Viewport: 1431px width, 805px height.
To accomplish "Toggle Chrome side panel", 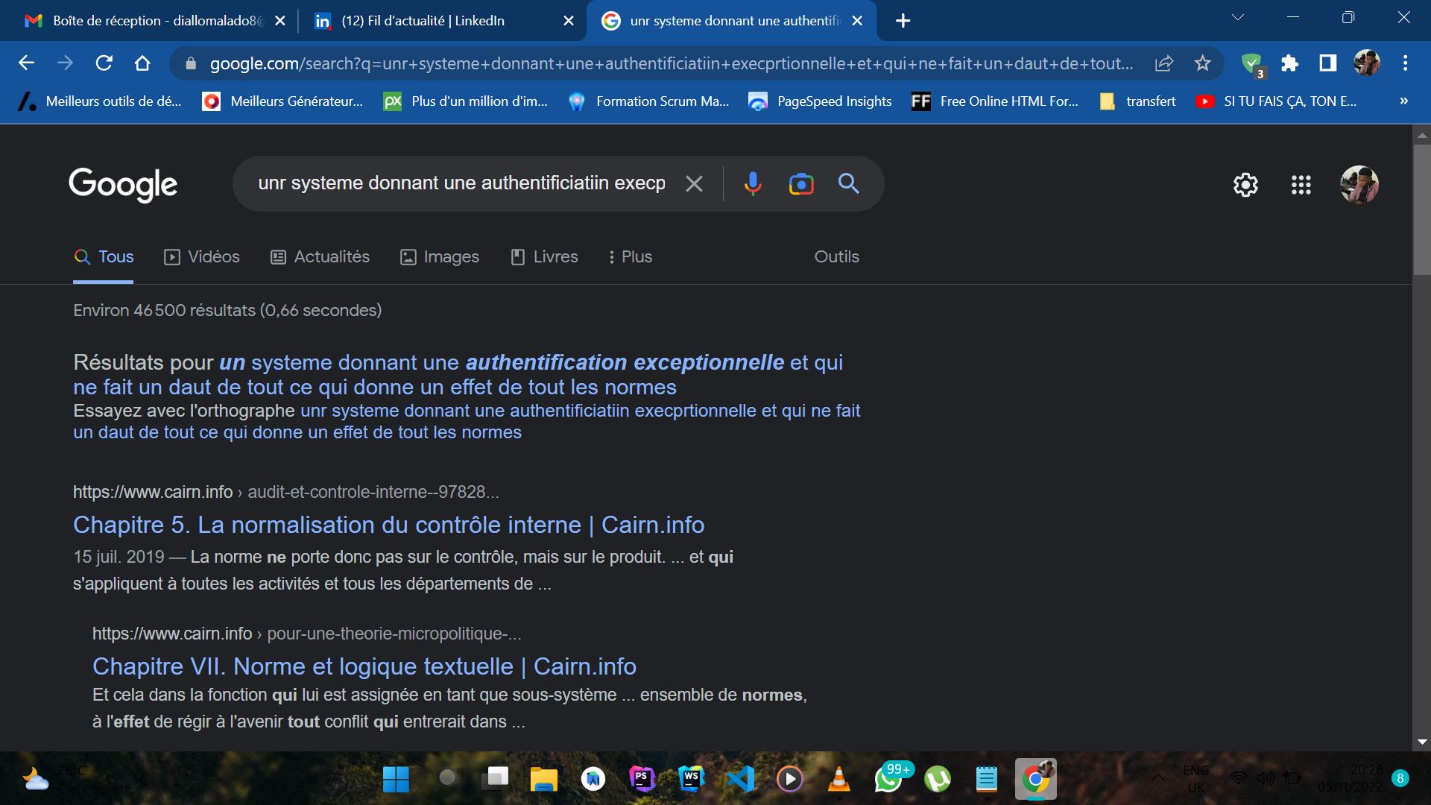I will click(x=1327, y=63).
